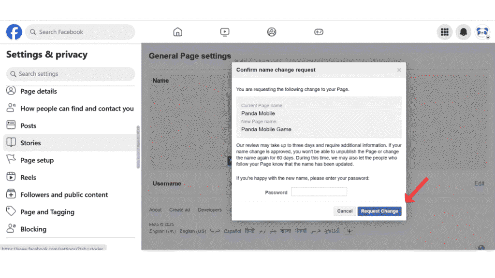Click the Followers and public content icon

11,194
